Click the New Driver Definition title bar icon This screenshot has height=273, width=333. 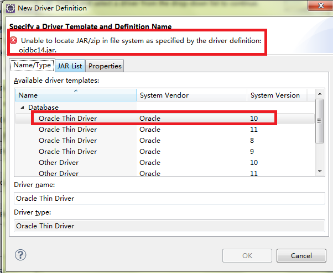click(10, 8)
